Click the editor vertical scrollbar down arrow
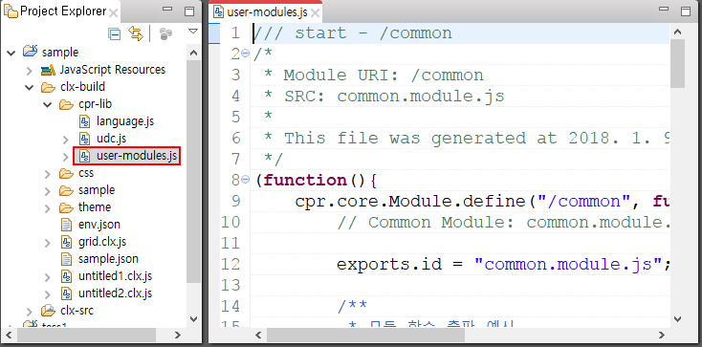This screenshot has width=702, height=347. point(677,319)
